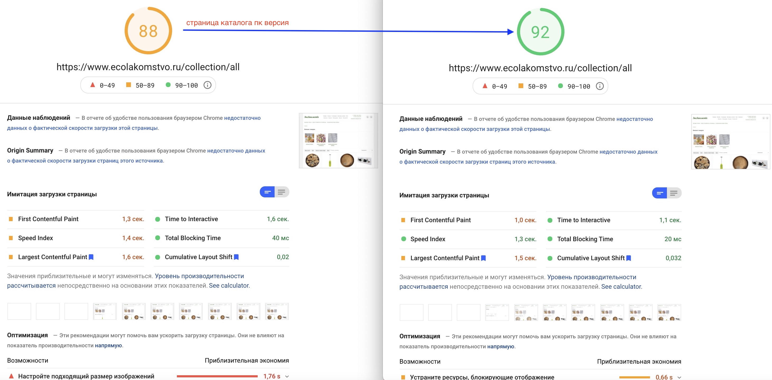Click bookmark icon next to left Cumulative Layout Shift
Screen dimensions: 772x380
tap(236, 257)
